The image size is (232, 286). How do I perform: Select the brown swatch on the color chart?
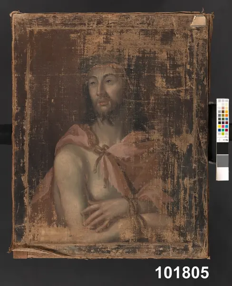tap(223, 112)
